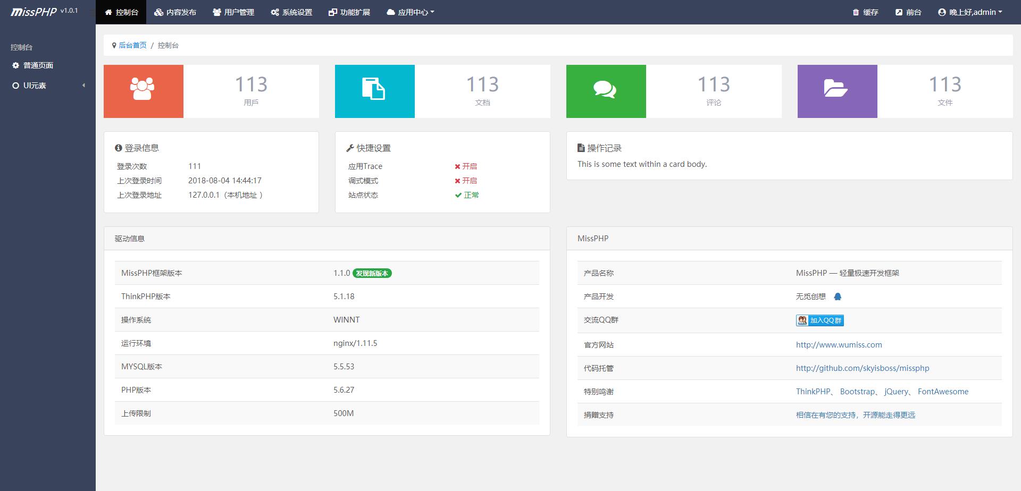Screen dimensions: 1021x491
Task: Click the 缓存 trash button
Action: click(x=865, y=12)
